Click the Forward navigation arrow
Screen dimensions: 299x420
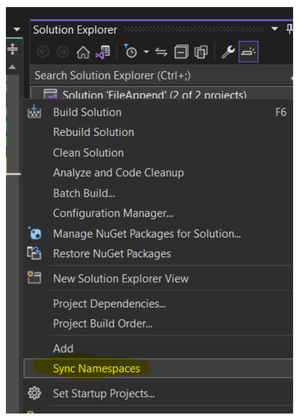tap(63, 52)
